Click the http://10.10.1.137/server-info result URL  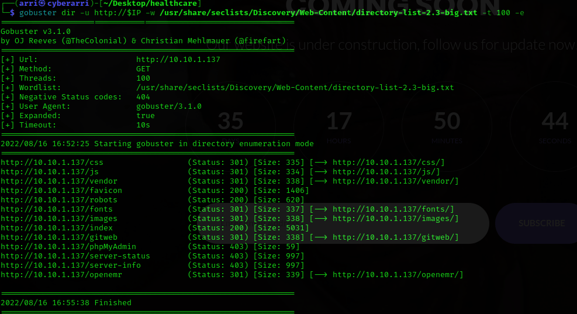pyautogui.click(x=70, y=265)
